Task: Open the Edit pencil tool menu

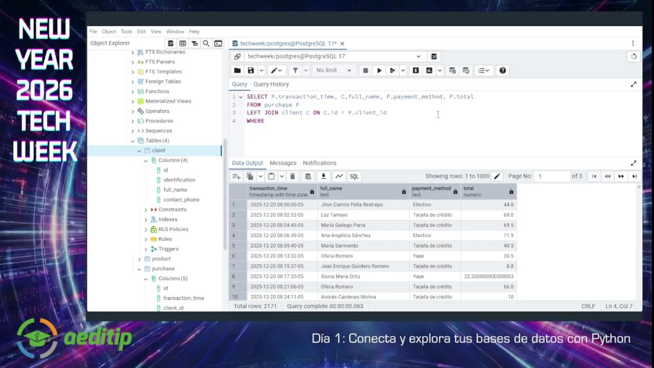Action: click(276, 71)
